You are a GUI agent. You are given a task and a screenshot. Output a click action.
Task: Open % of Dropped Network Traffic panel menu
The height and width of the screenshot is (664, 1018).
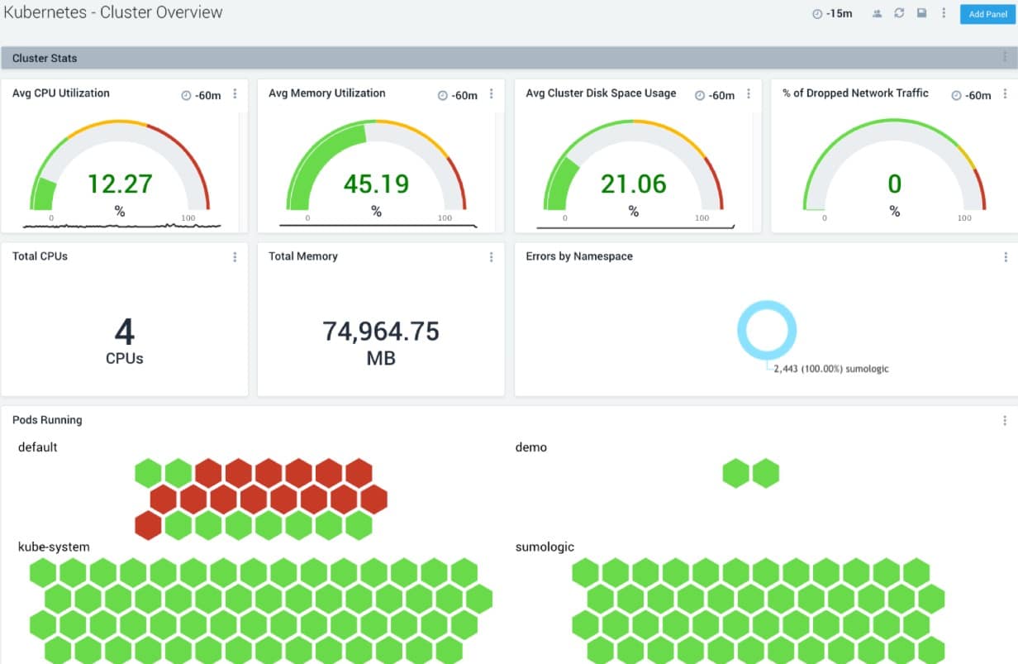pyautogui.click(x=1005, y=94)
